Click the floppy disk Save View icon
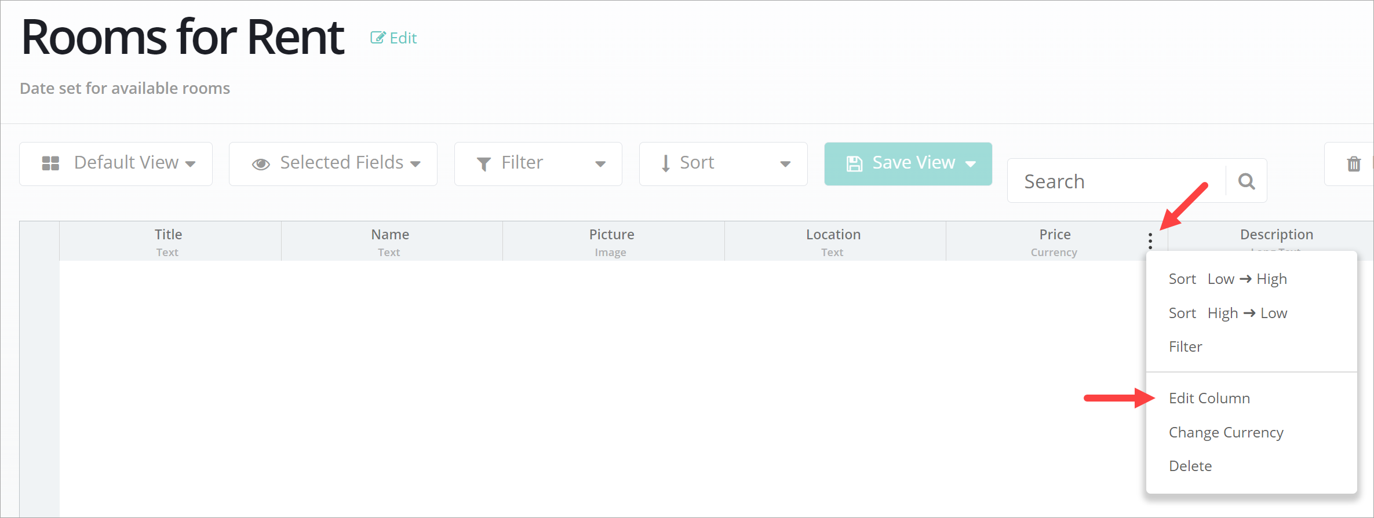Screen dimensions: 1374x518 point(854,164)
